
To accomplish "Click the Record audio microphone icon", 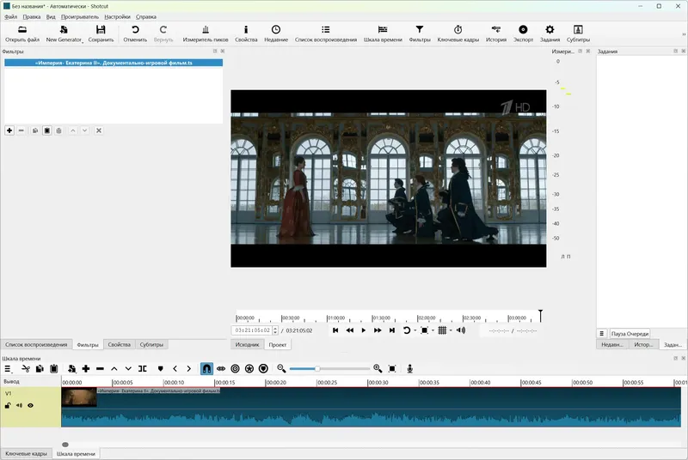I will [x=410, y=368].
